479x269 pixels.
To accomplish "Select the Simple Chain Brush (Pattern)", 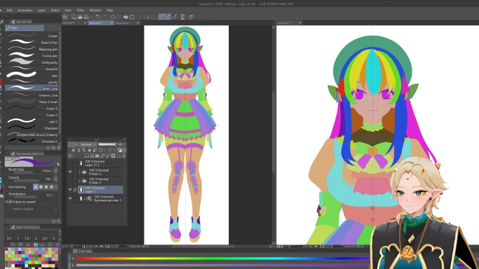I will [x=32, y=134].
